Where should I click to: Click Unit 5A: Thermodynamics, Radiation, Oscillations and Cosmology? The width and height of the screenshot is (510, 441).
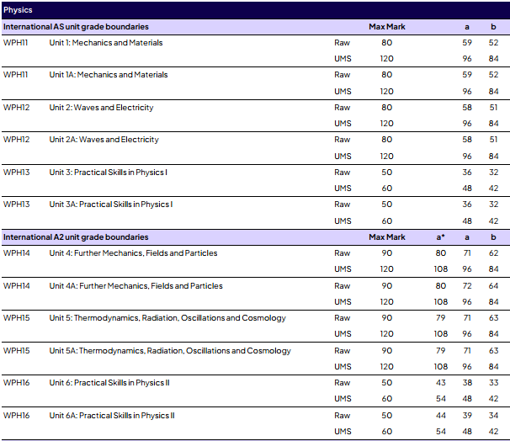pyautogui.click(x=170, y=351)
